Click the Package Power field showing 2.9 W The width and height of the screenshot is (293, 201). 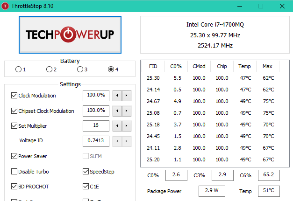coord(212,191)
